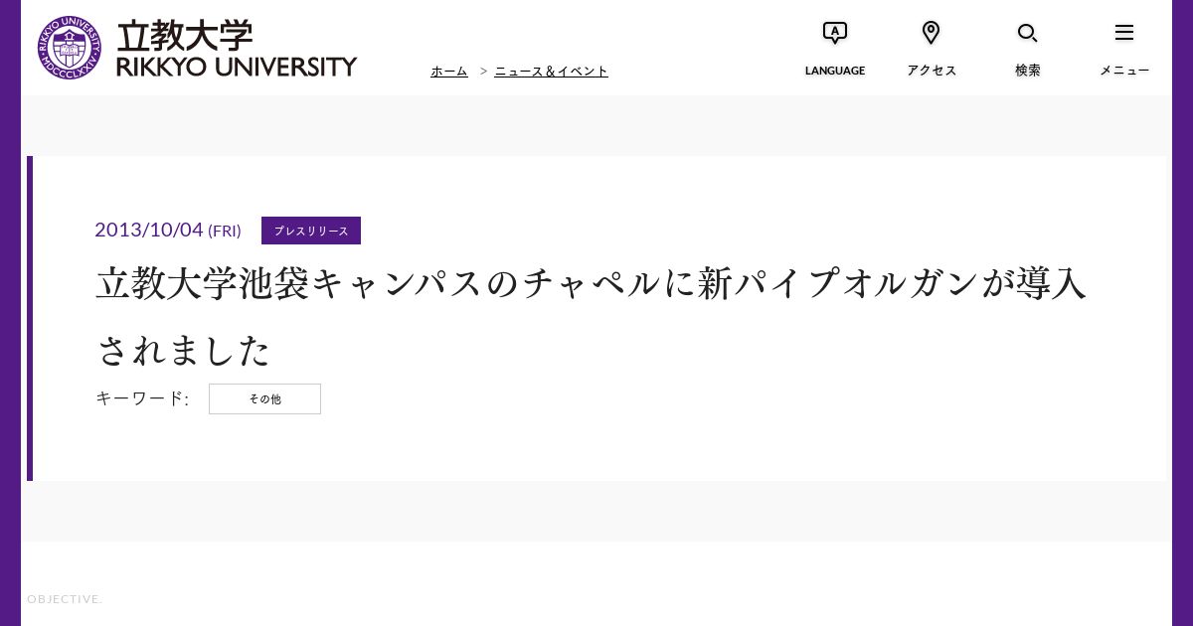Click the LANGUAGE text label
Viewport: 1193px width, 626px height.
(835, 71)
